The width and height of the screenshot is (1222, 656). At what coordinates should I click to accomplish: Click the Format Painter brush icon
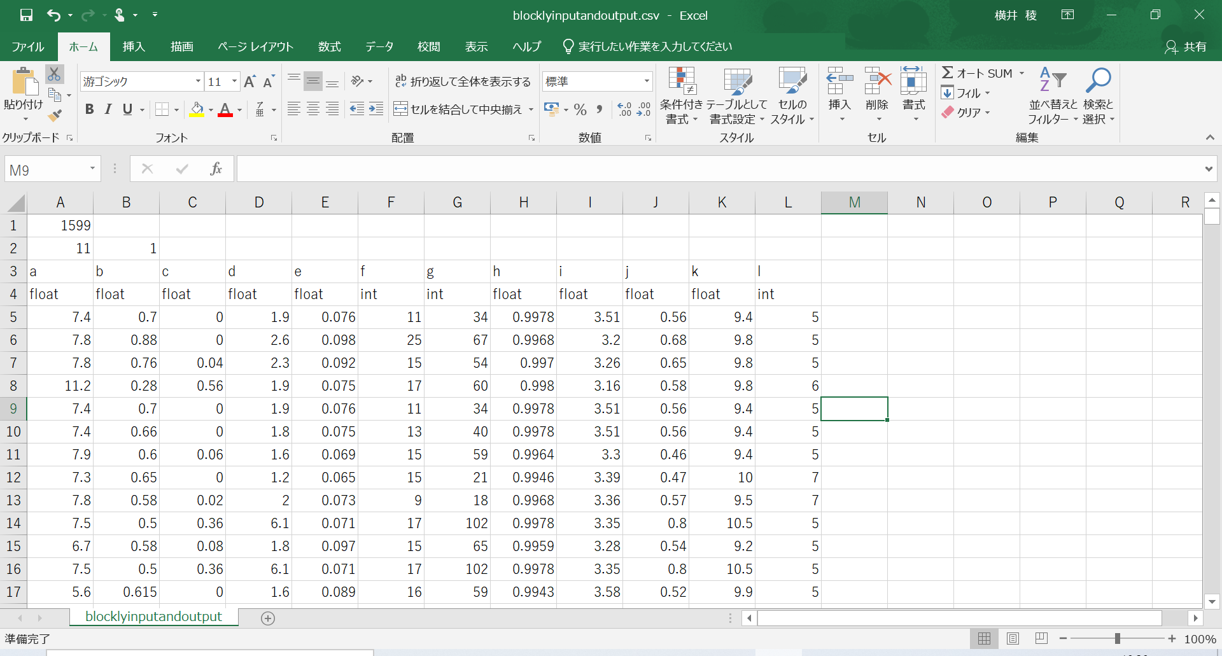click(x=55, y=115)
